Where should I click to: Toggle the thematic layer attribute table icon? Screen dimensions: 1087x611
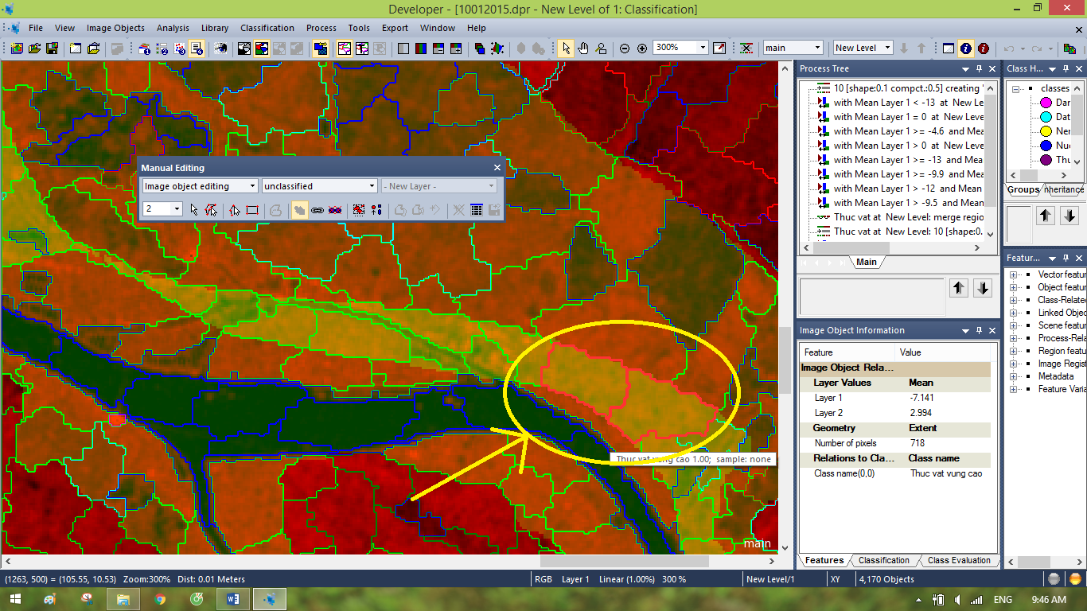point(477,210)
